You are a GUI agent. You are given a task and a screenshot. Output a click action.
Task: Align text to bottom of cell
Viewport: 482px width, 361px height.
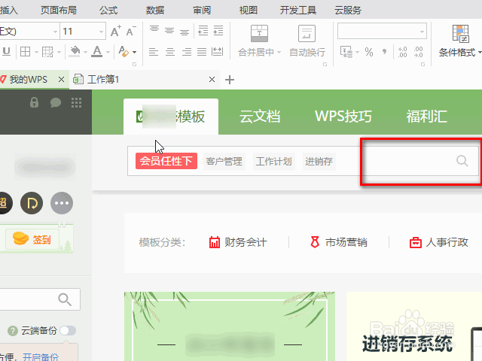click(185, 32)
